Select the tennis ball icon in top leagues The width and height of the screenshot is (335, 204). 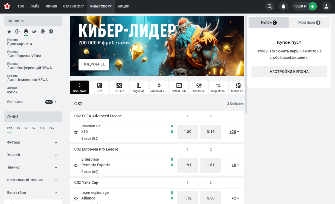point(43,32)
